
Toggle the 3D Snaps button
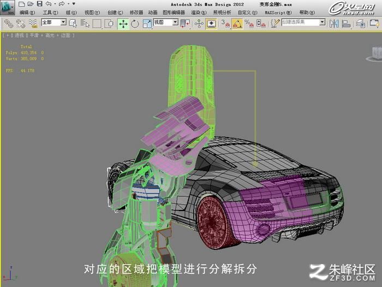tap(225, 24)
